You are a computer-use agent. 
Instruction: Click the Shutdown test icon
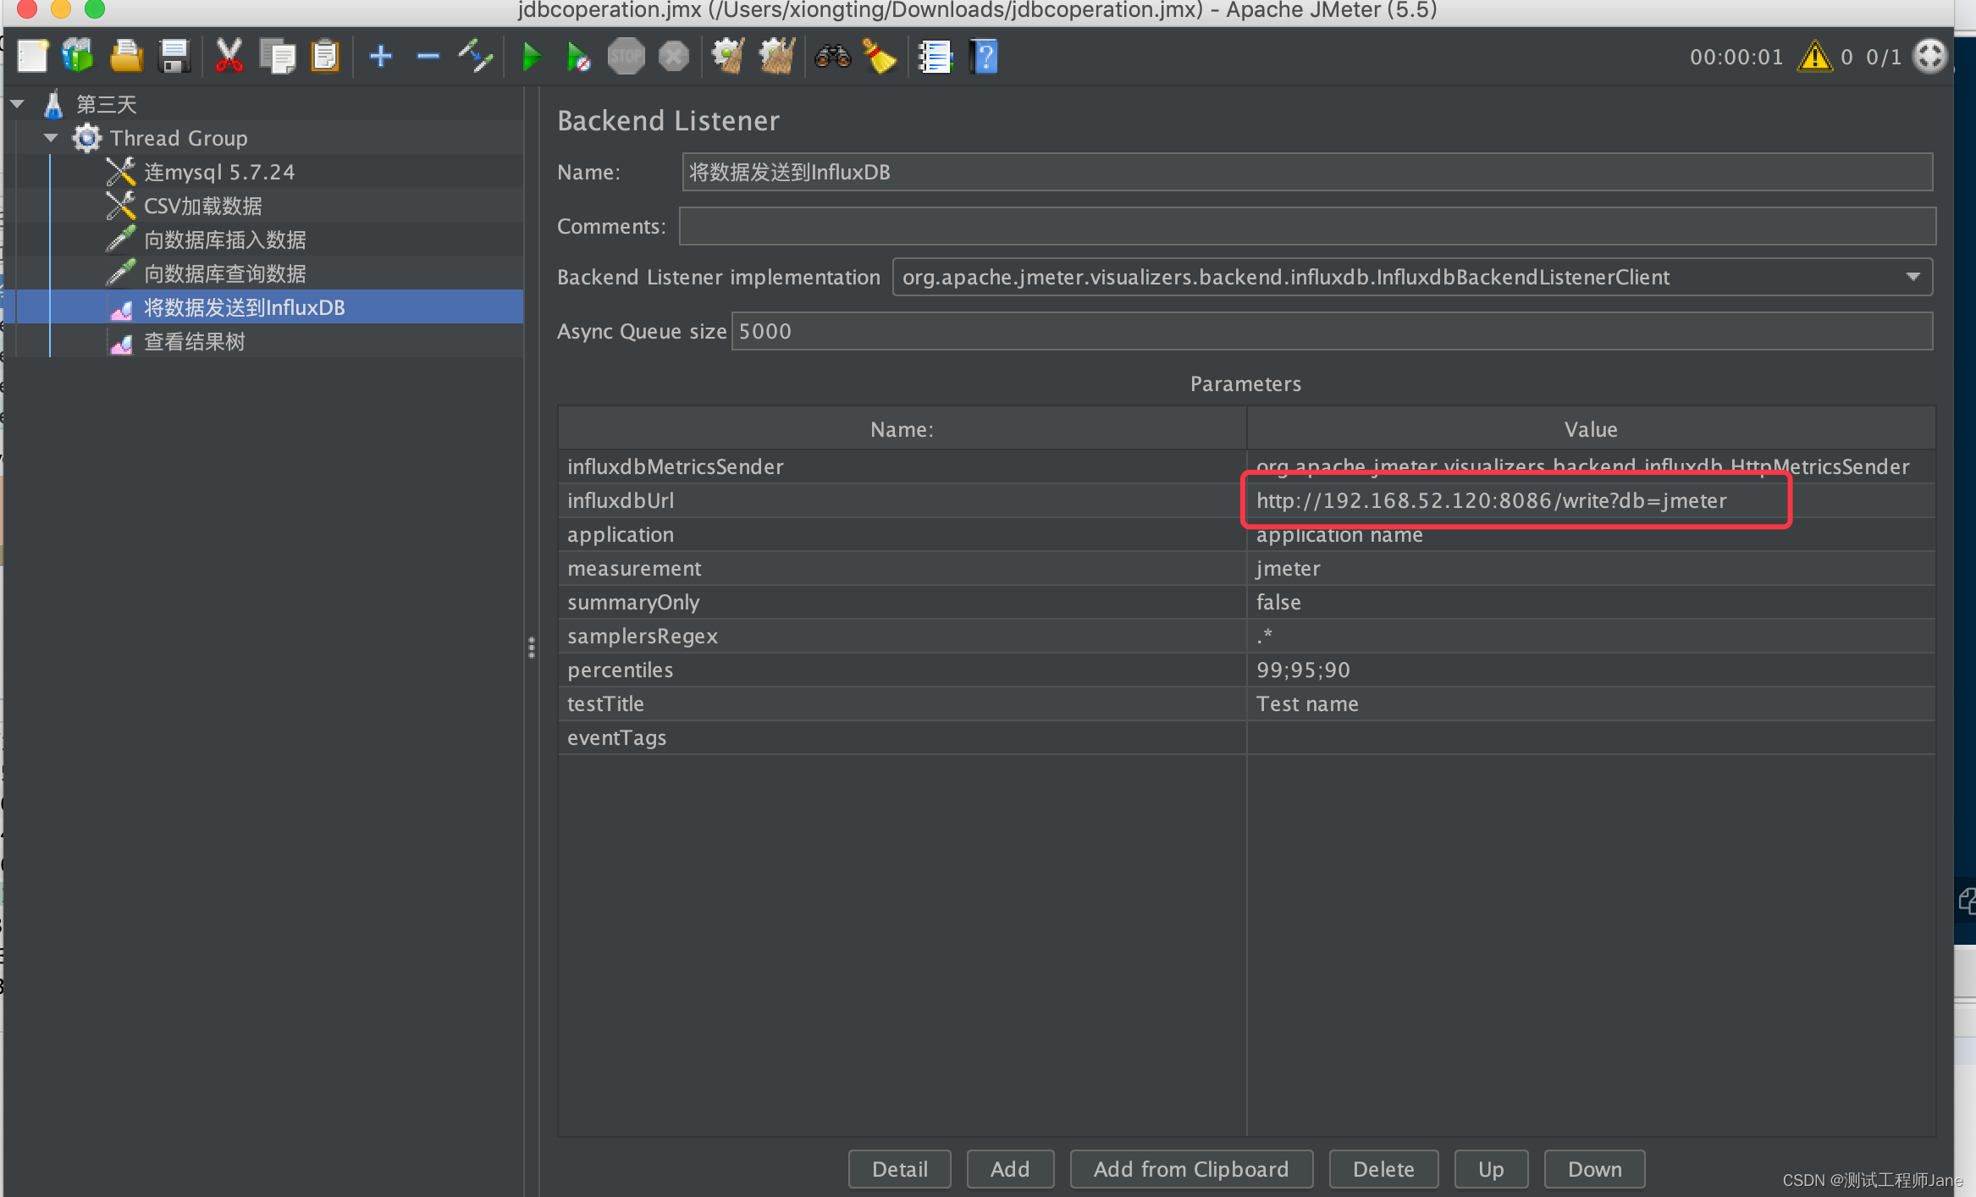(x=674, y=57)
